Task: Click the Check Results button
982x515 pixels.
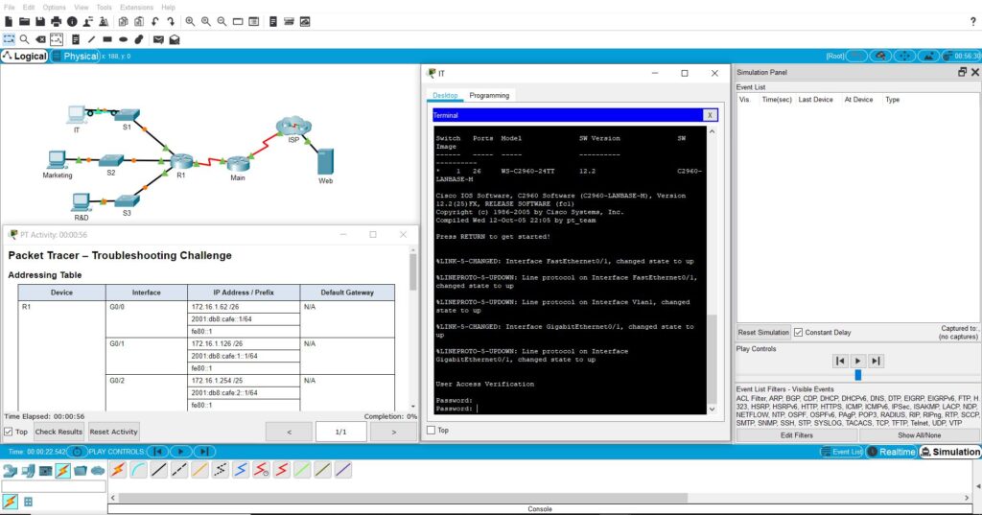Action: pos(58,432)
